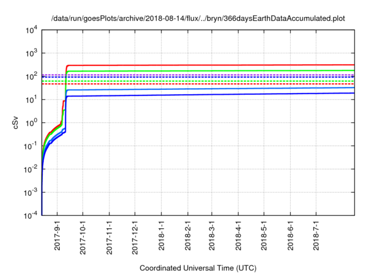Click the 10^3 y-axis tick label
Viewport: 391px width, 274px height.
click(x=31, y=53)
